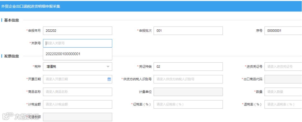Click the 序号 field showing 00000001
This screenshot has width=302, height=122.
[x=283, y=31]
